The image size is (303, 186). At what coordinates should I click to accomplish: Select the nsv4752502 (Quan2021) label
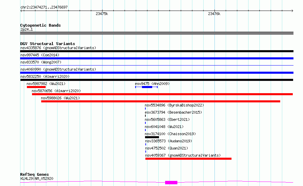coord(166,148)
